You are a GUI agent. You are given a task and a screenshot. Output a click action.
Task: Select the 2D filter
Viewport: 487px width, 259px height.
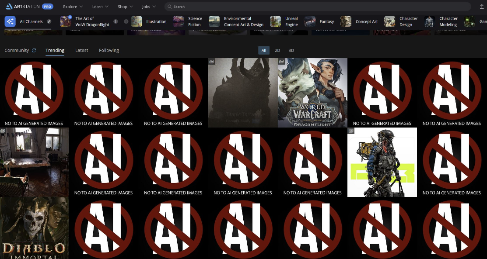277,51
